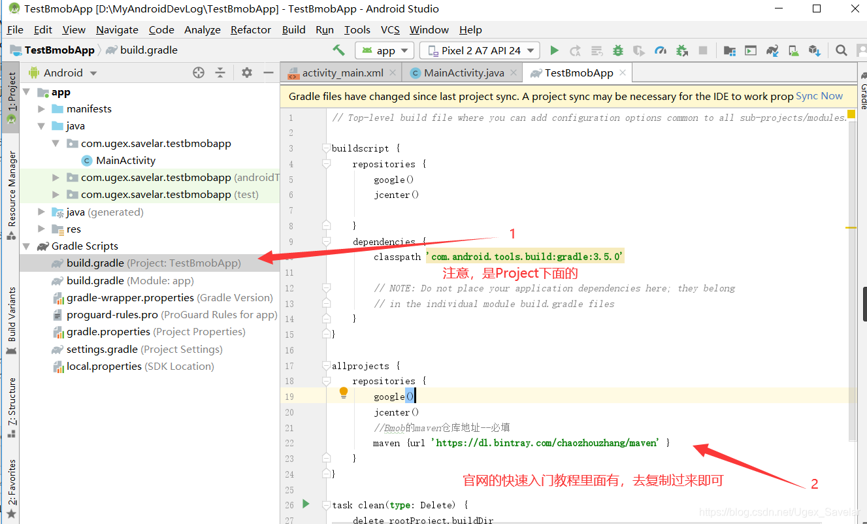The image size is (867, 524).
Task: Click the Make Project hammer icon
Action: [x=338, y=50]
